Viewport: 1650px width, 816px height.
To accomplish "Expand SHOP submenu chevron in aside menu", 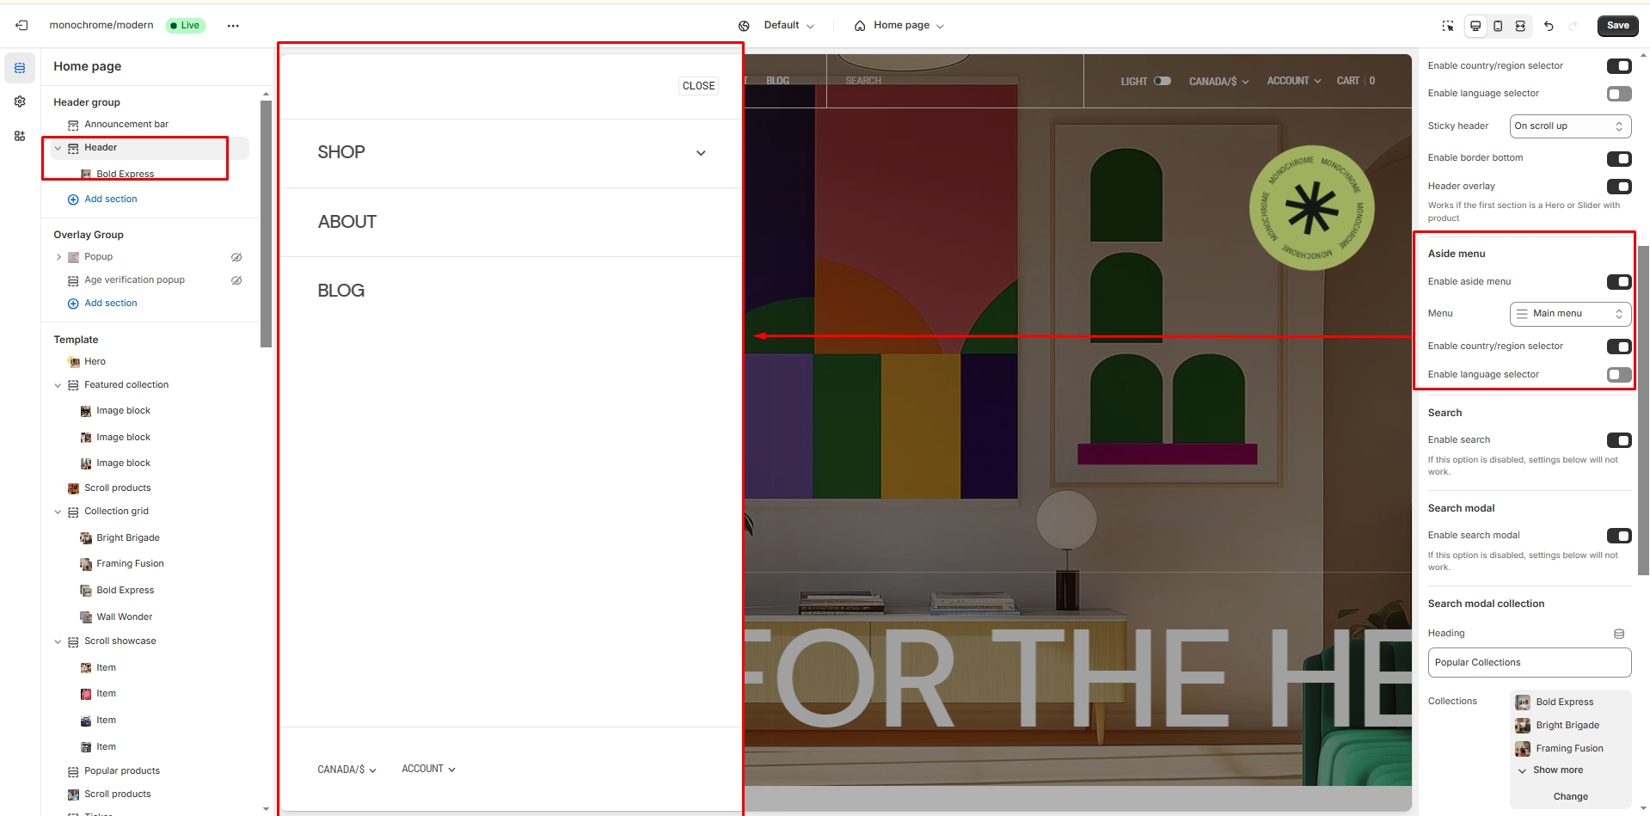I will click(701, 153).
